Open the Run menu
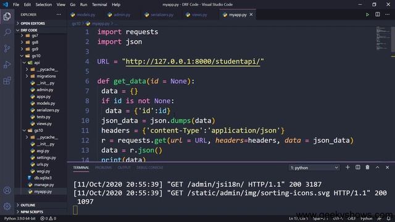The image size is (395, 222). click(x=83, y=4)
